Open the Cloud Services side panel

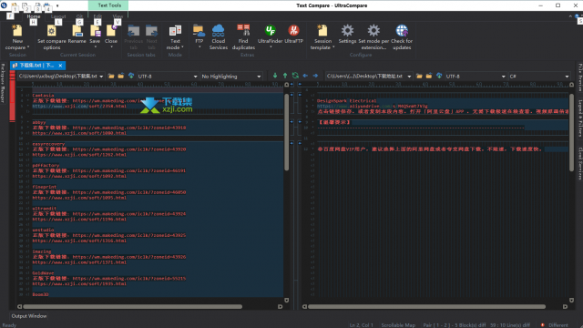click(x=580, y=164)
